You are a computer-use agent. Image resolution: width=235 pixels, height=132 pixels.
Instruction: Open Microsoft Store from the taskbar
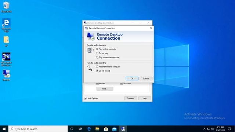[106, 129]
